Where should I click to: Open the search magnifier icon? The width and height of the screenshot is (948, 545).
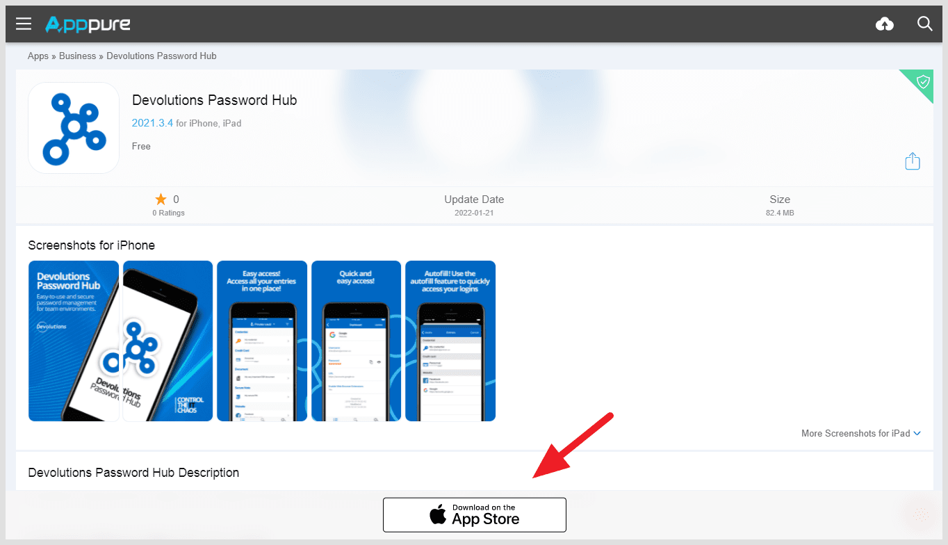[924, 24]
